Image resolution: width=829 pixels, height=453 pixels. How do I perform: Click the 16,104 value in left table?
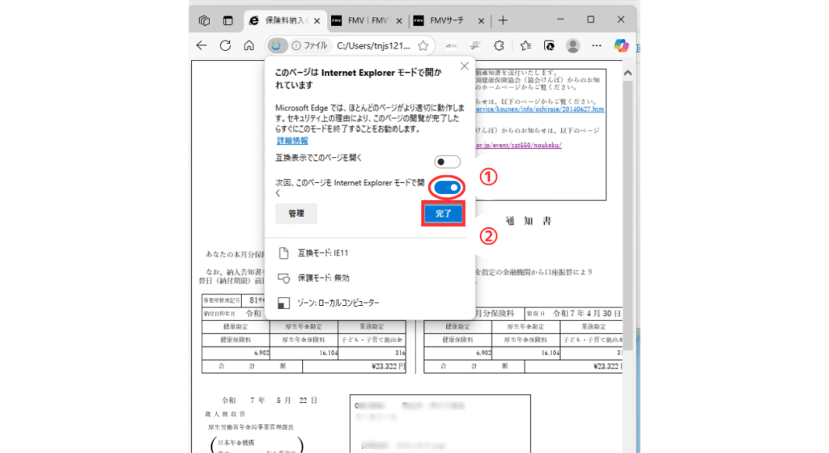pyautogui.click(x=328, y=353)
